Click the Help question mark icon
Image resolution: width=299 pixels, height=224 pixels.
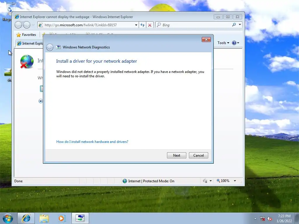pos(234,43)
